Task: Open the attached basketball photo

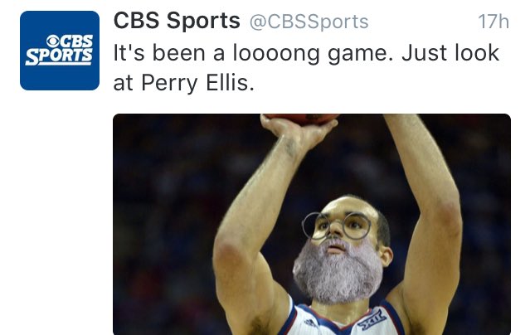Action: (x=312, y=225)
